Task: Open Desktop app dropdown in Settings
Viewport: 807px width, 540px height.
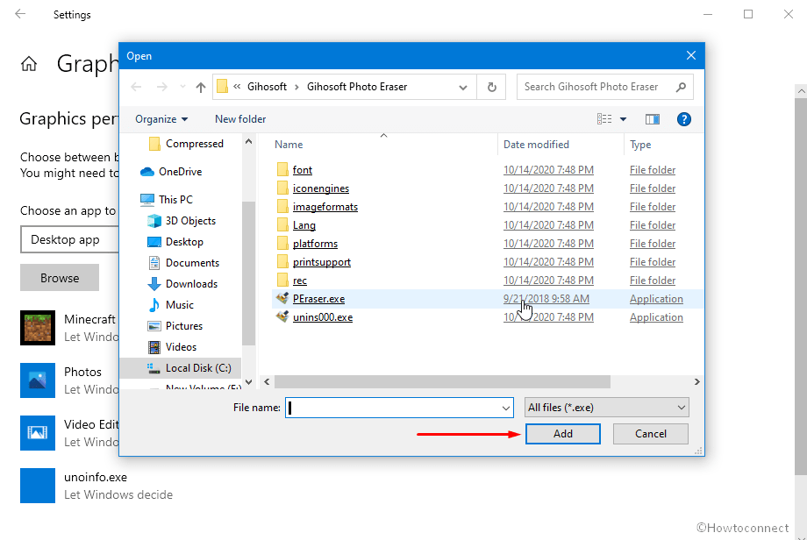Action: click(70, 239)
